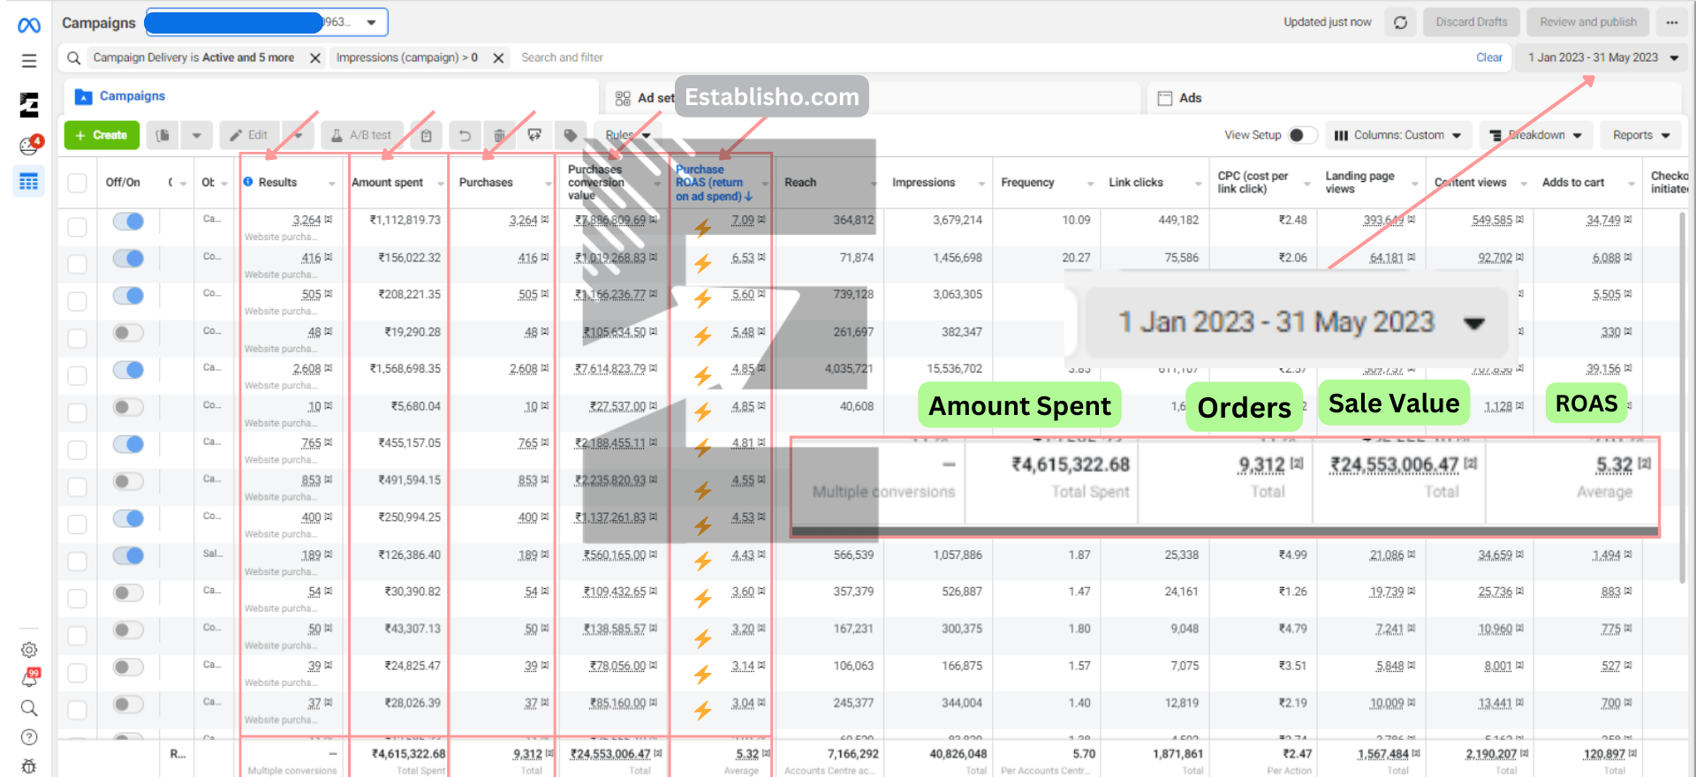The image size is (1696, 777).
Task: Expand the Breakdown dropdown
Action: (x=1536, y=135)
